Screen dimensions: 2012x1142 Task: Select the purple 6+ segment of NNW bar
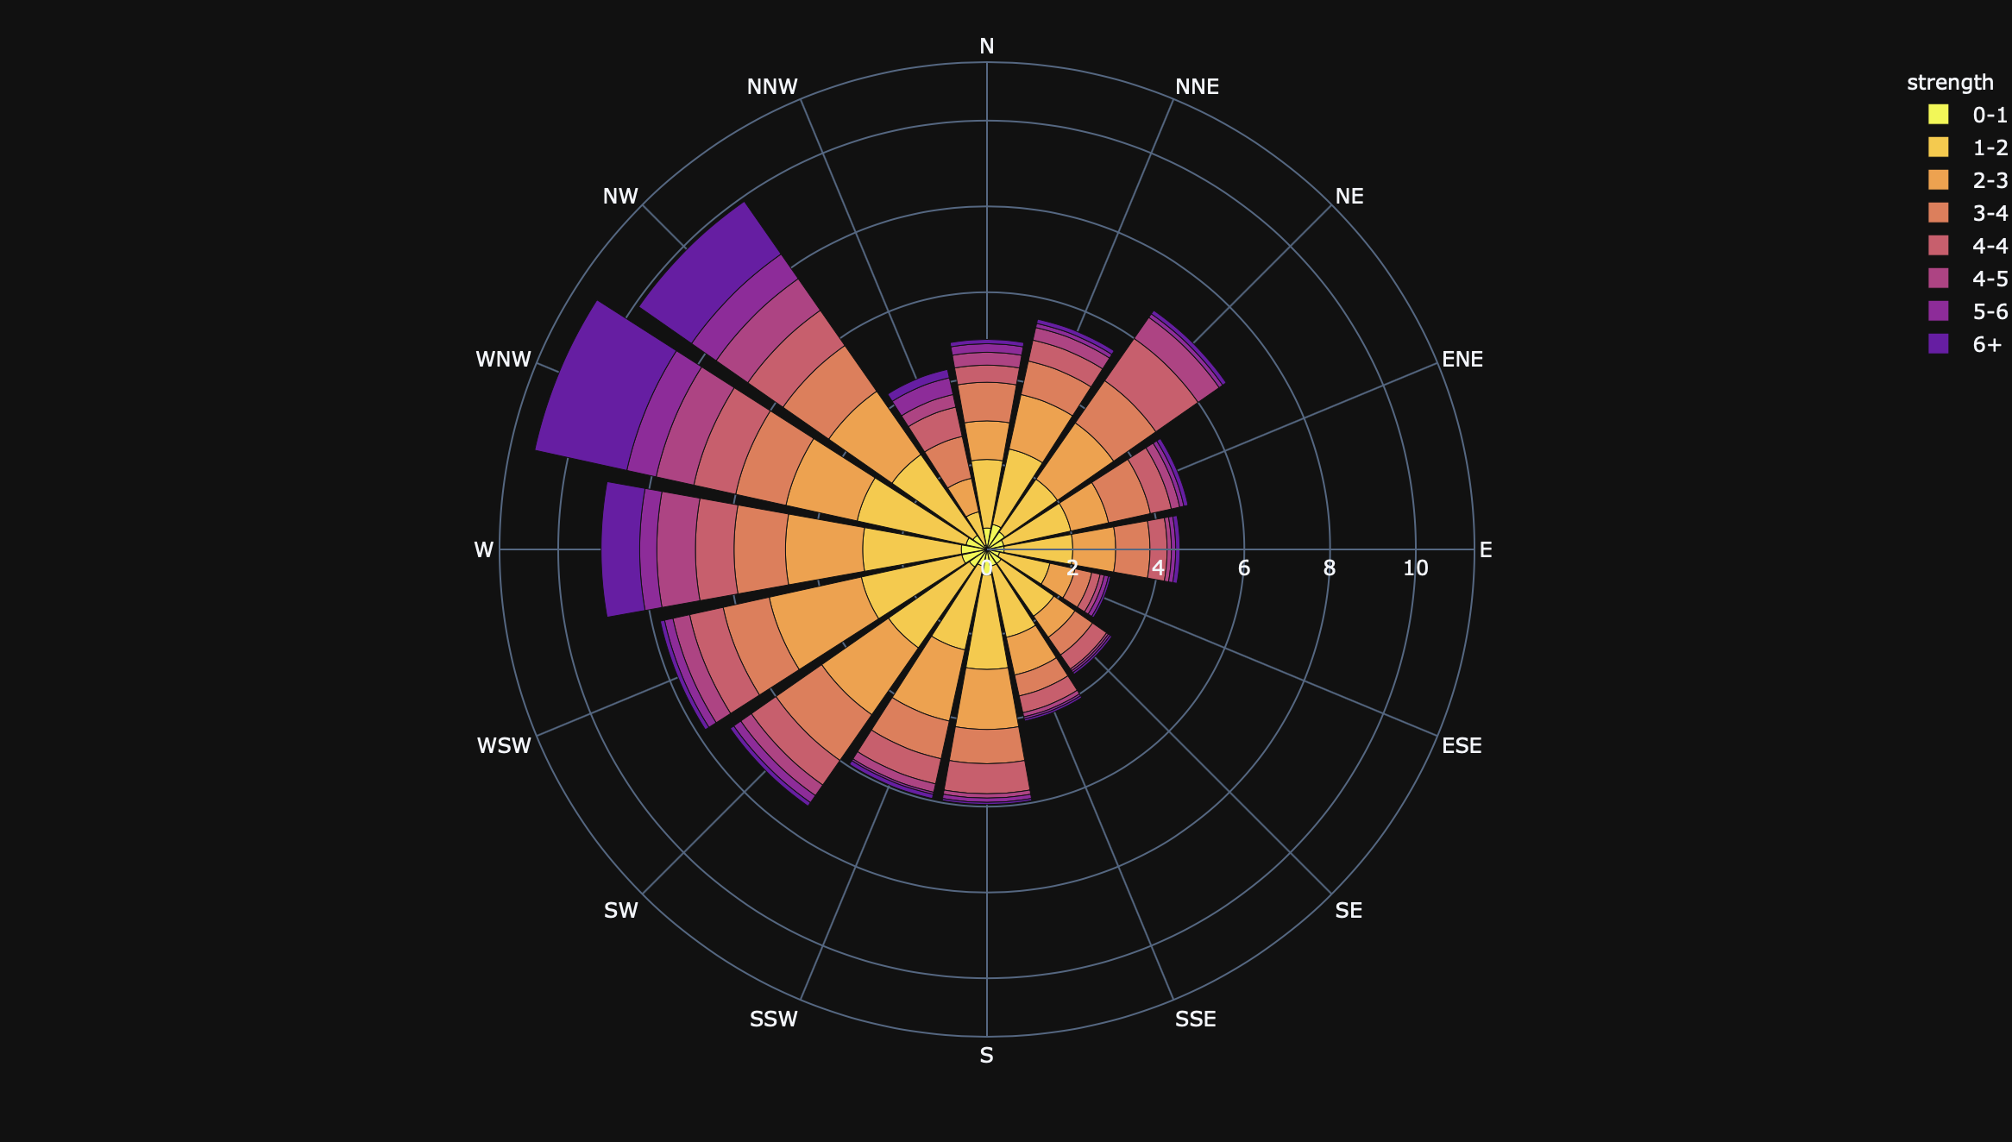click(x=920, y=386)
